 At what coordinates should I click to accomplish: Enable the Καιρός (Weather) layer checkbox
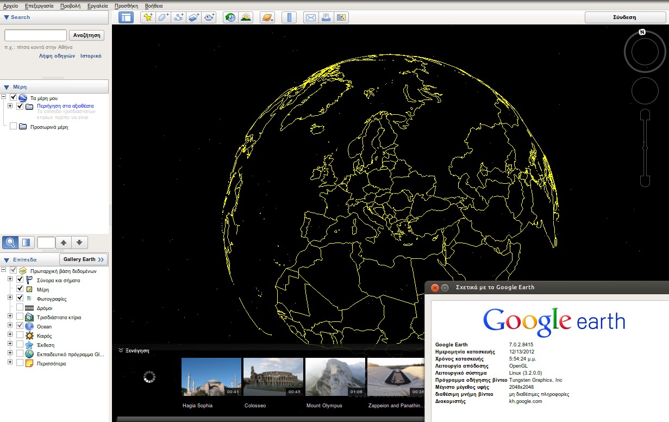coord(20,336)
